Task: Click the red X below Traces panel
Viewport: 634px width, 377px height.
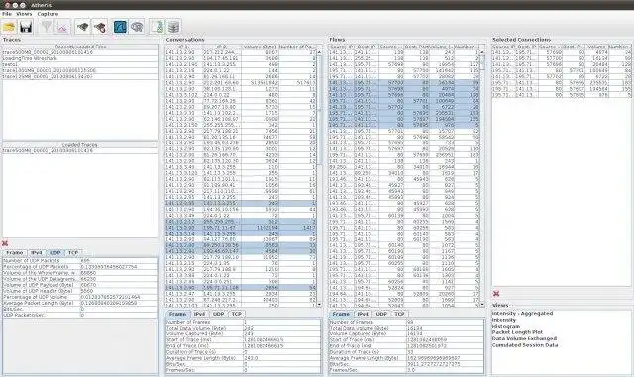Action: click(x=5, y=243)
